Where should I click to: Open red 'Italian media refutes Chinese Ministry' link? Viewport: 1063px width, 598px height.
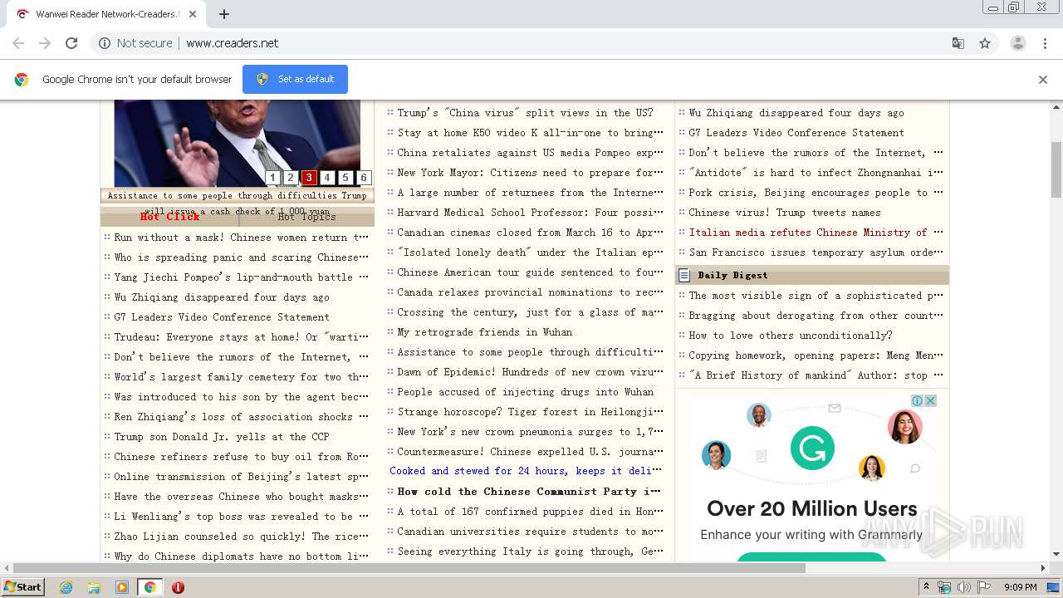coord(816,233)
